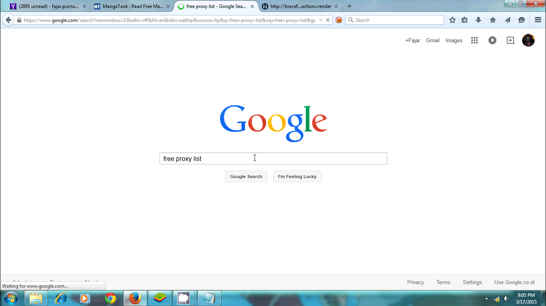Open the Settings footer link
Screen dimensions: 546x306
pos(472,282)
